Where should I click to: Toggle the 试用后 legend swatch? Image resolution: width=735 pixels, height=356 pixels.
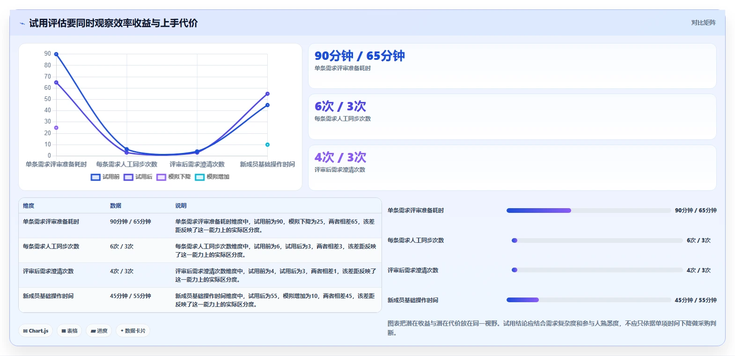[128, 177]
